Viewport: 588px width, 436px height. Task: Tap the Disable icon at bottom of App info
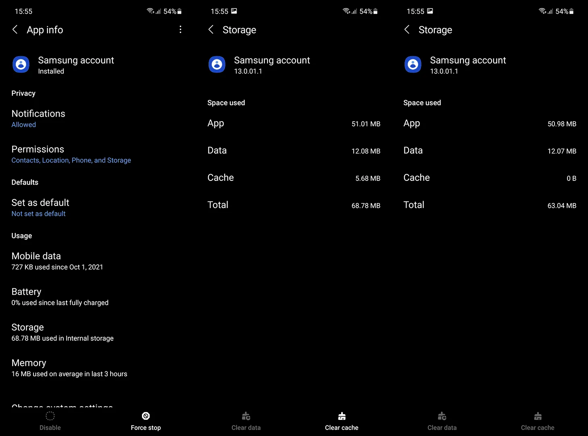coord(50,416)
